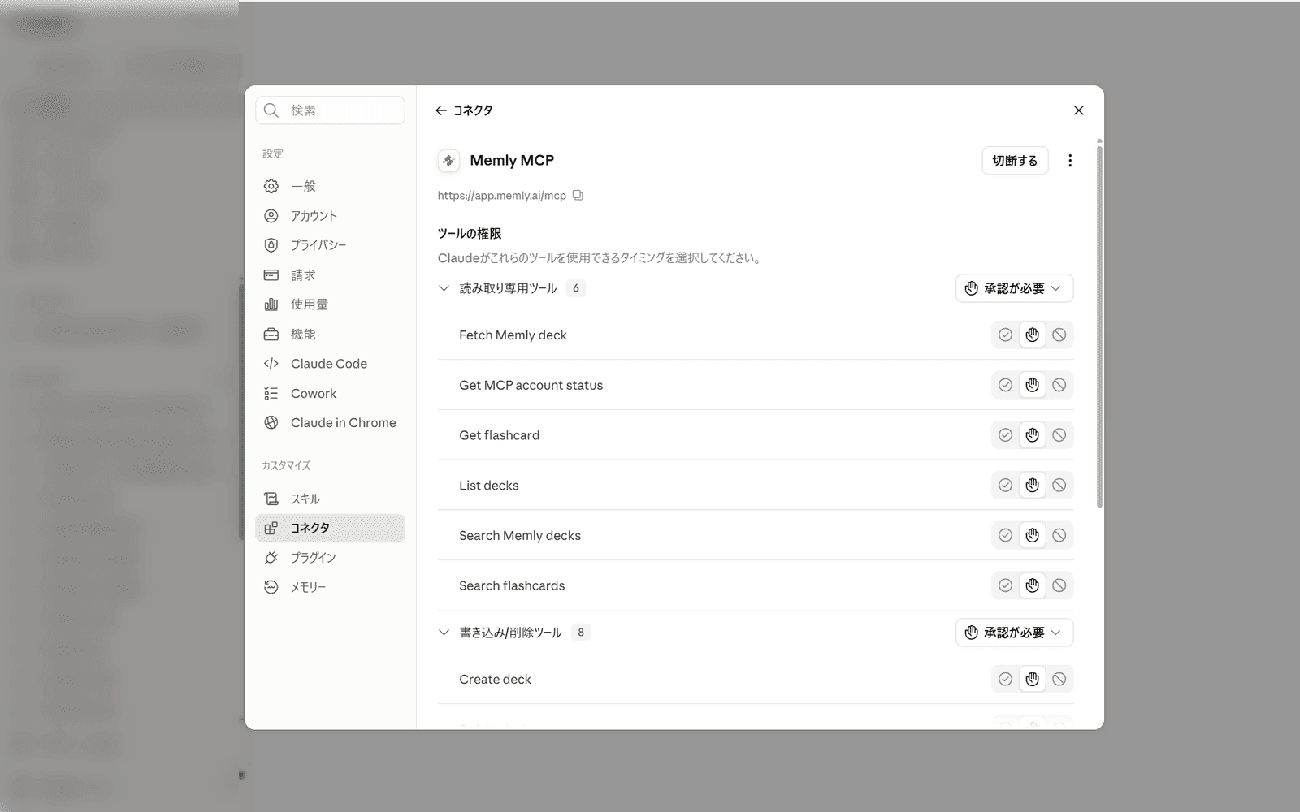Open Claude Code settings

[330, 364]
